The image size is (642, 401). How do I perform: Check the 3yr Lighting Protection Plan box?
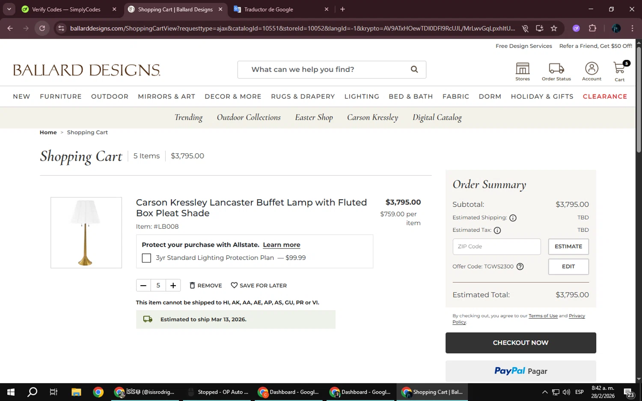[146, 258]
